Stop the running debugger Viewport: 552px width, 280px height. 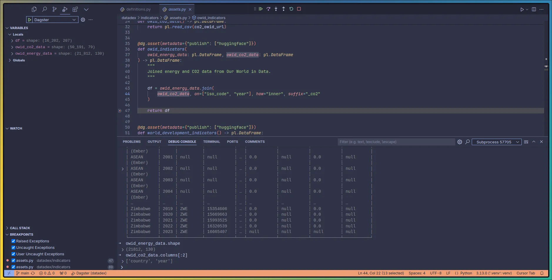299,9
